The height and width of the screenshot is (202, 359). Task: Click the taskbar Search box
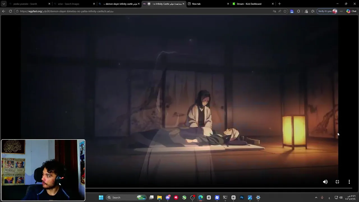[127, 198]
